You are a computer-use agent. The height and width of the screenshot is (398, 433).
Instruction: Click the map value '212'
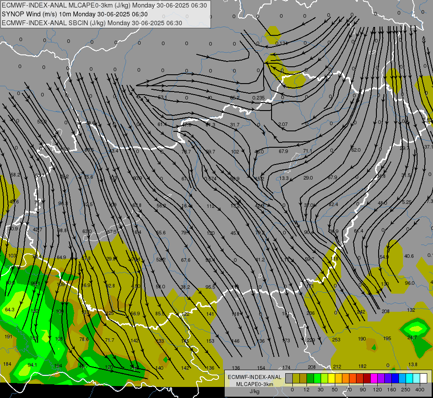337,367
